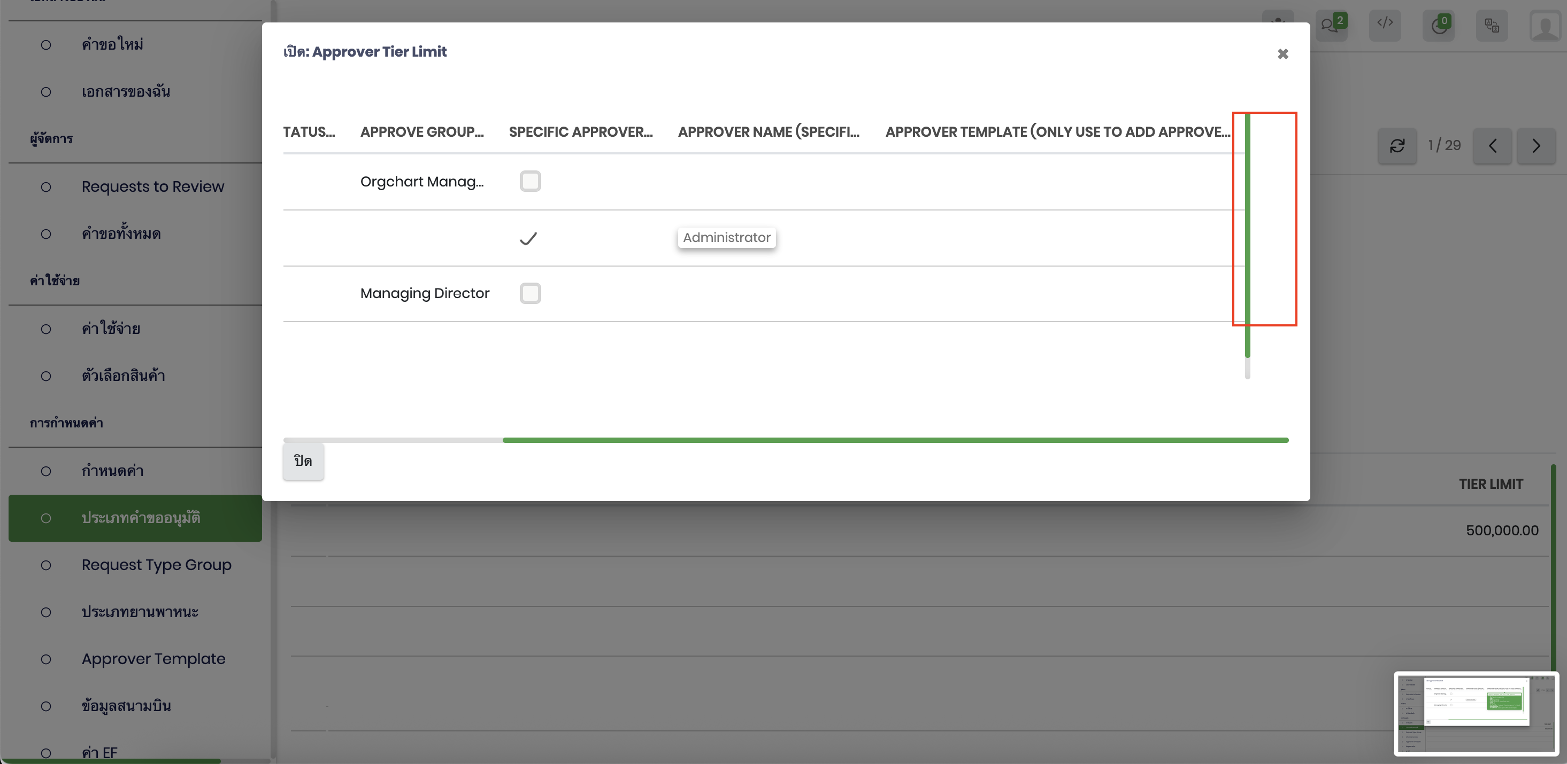Click the Administrator approver name tag
This screenshot has width=1567, height=764.
726,238
